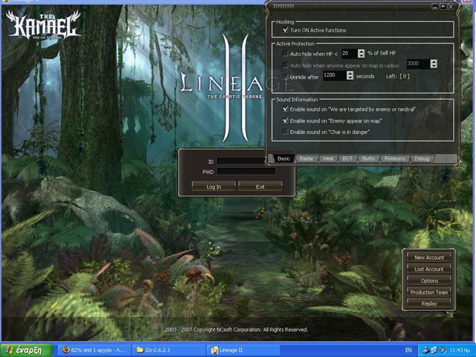Click the radius field showing 3000
The height and width of the screenshot is (357, 476).
(418, 64)
